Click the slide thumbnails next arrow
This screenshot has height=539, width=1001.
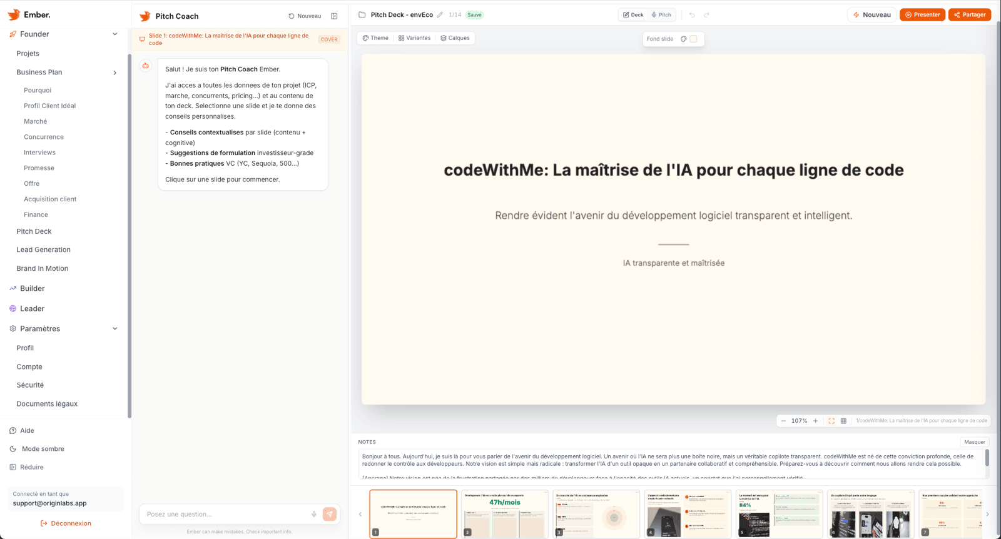pyautogui.click(x=987, y=514)
